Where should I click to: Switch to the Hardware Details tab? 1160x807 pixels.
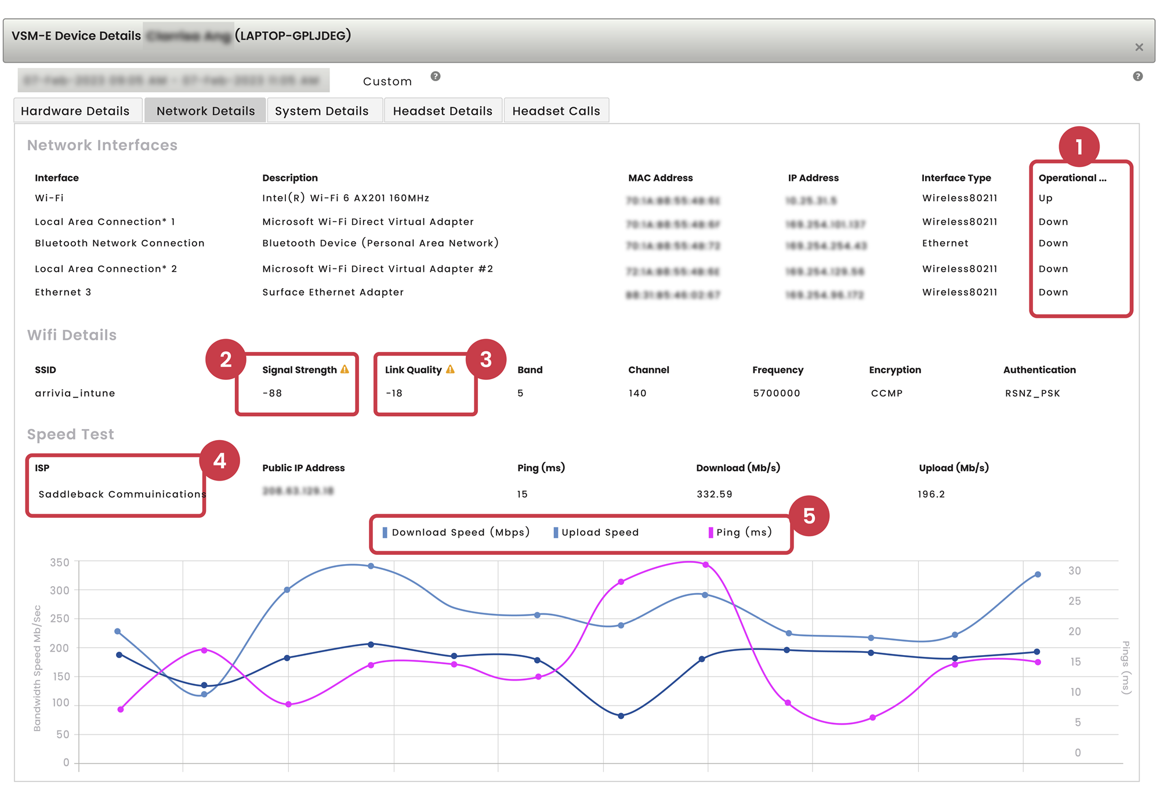tap(75, 111)
